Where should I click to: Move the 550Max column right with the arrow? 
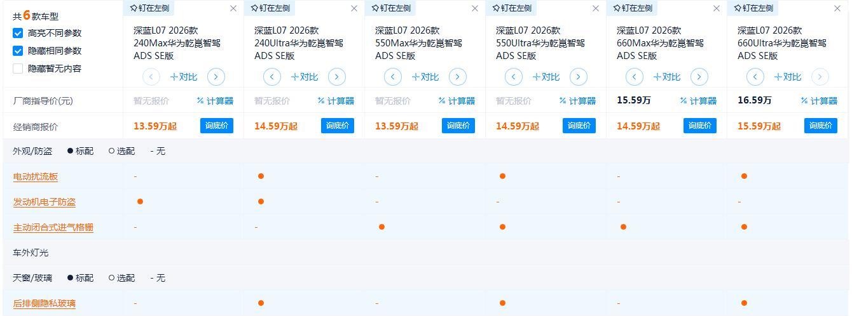458,77
